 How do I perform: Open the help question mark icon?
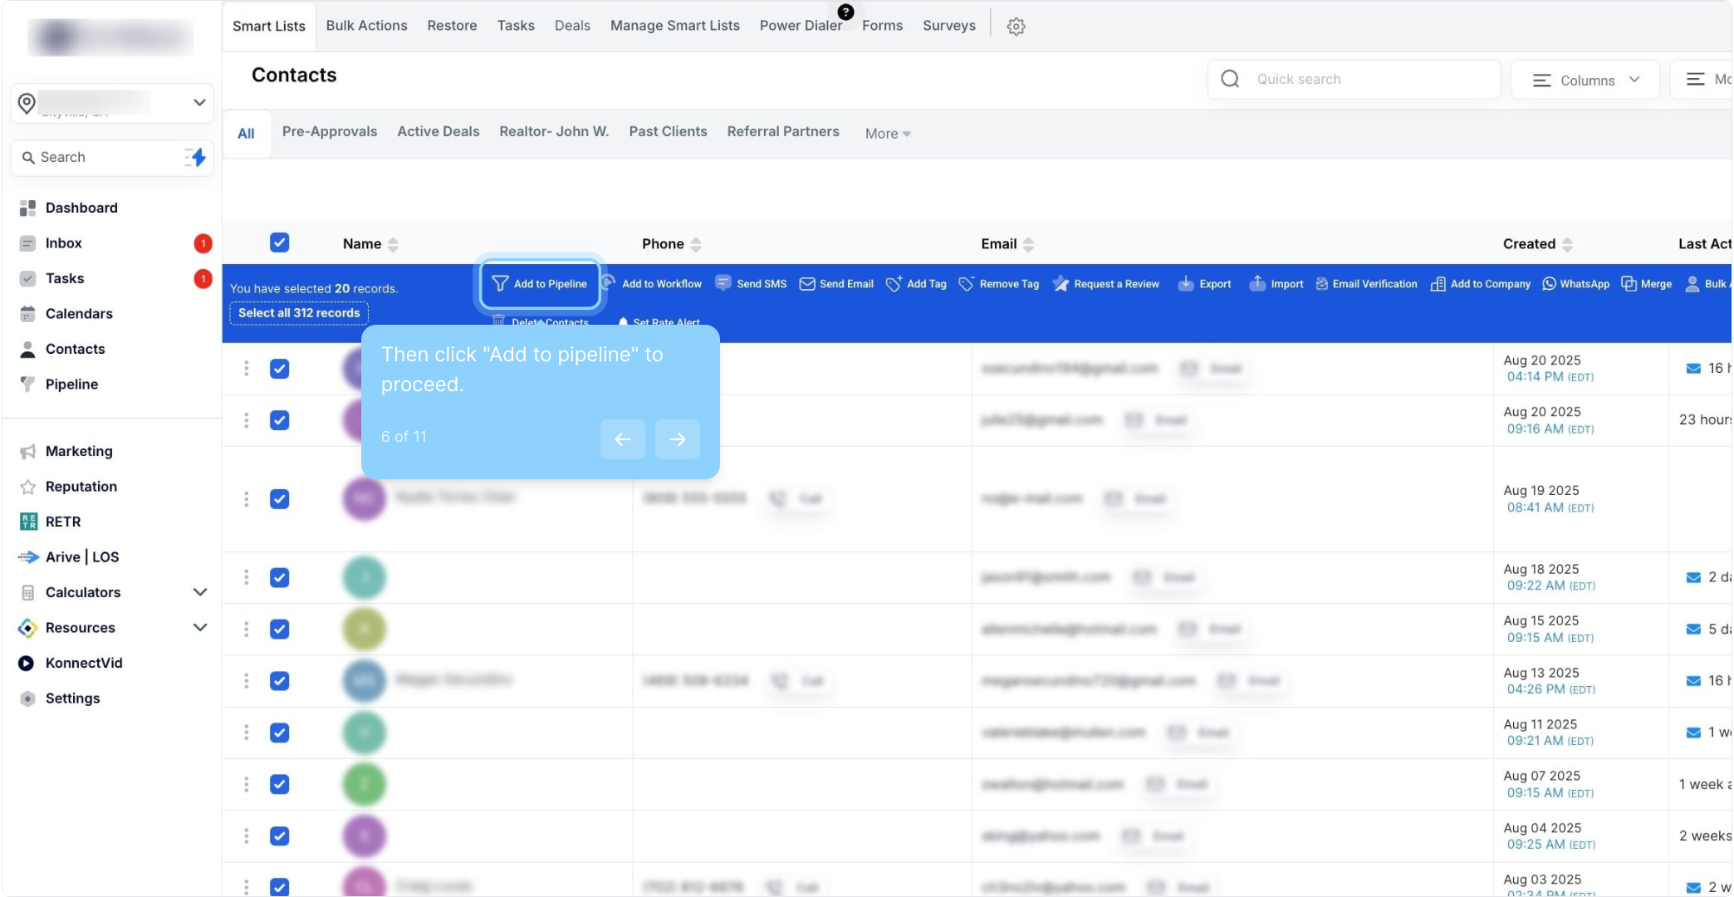tap(845, 12)
